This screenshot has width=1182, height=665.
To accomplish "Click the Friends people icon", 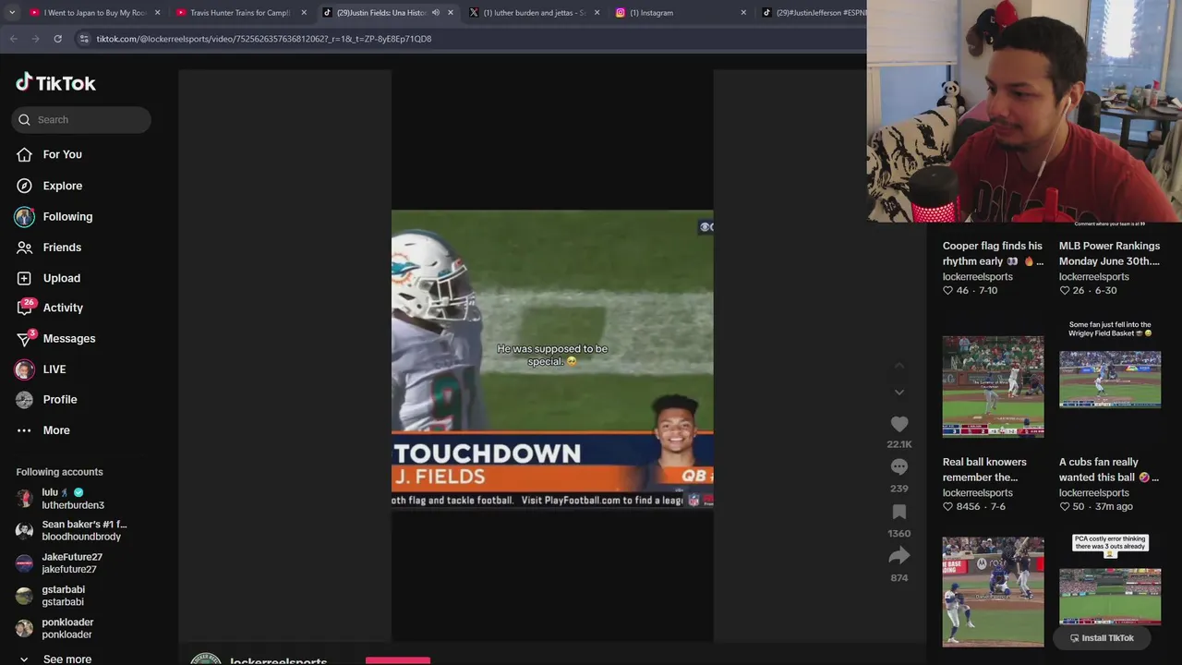I will coord(25,248).
